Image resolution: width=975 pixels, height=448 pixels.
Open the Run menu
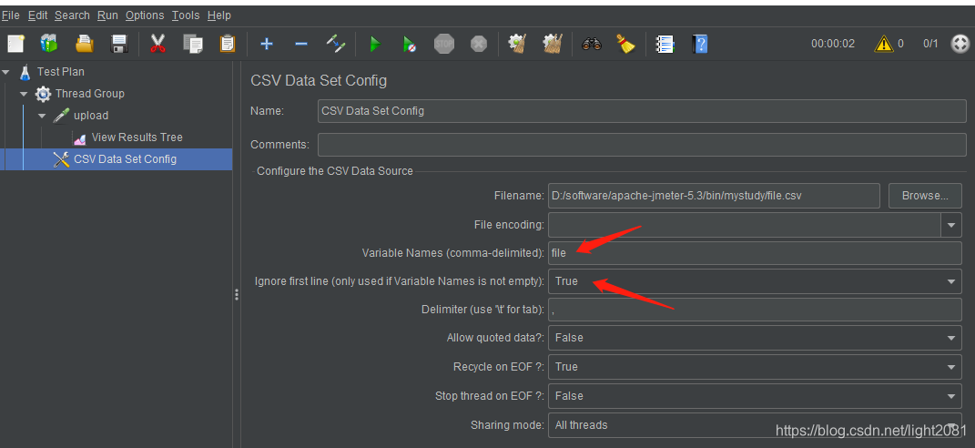coord(107,15)
